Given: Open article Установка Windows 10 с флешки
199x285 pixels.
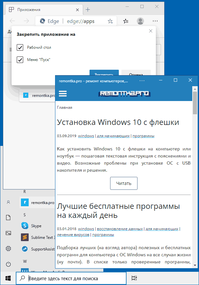Looking at the screenshot, I should pos(118,122).
